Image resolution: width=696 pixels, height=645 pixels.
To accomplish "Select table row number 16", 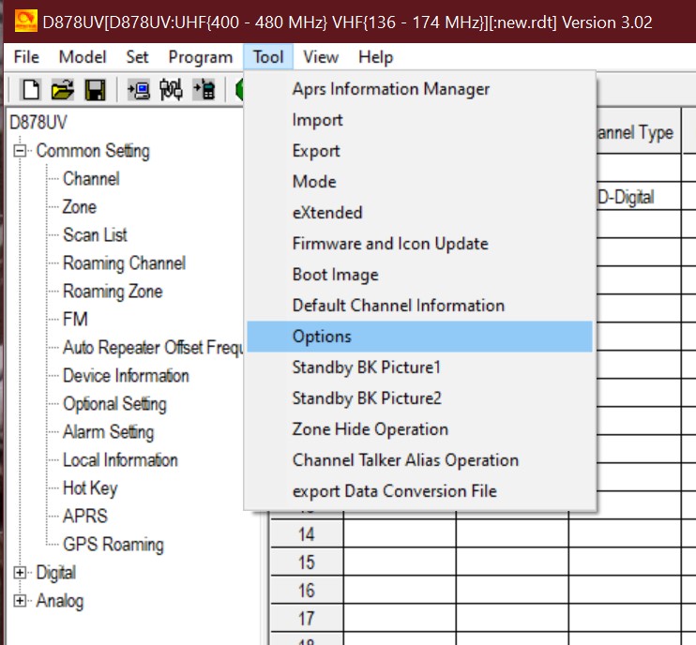I will point(307,590).
